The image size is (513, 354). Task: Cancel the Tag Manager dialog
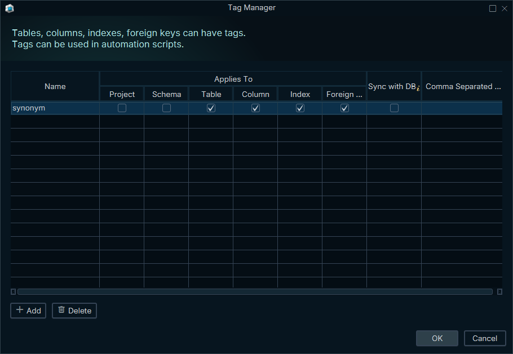coord(485,338)
